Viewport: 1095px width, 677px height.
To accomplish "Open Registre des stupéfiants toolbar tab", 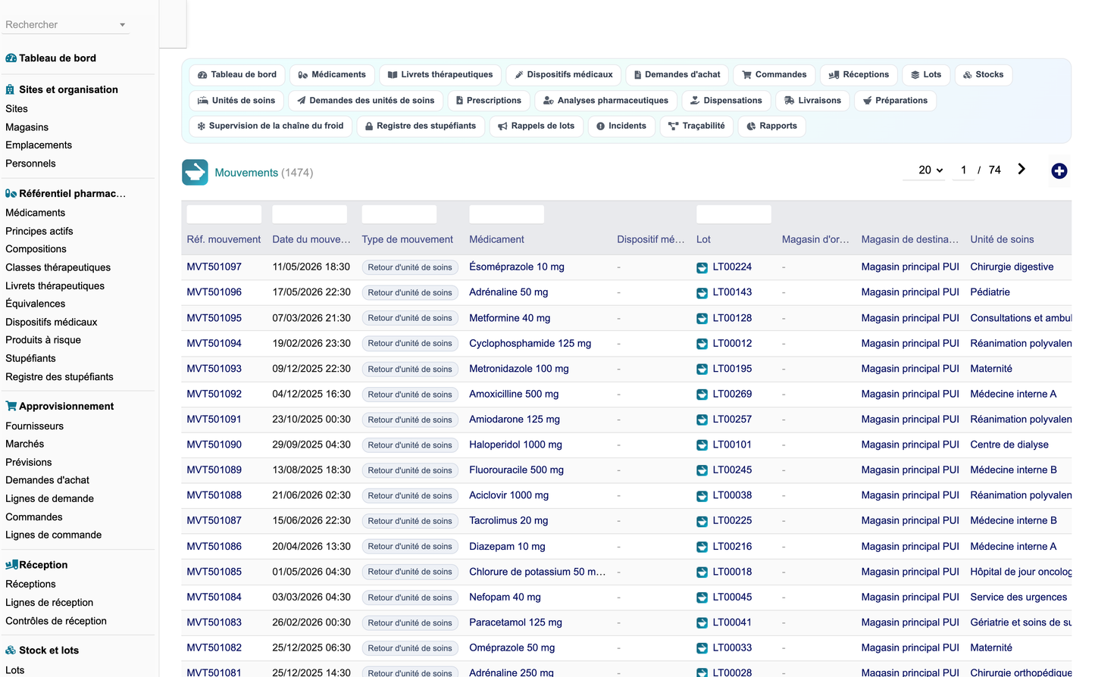I will click(421, 126).
